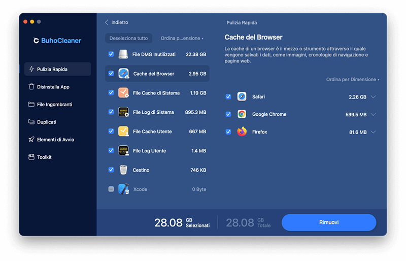
Task: Expand the Firefox row chevron
Action: pos(373,132)
